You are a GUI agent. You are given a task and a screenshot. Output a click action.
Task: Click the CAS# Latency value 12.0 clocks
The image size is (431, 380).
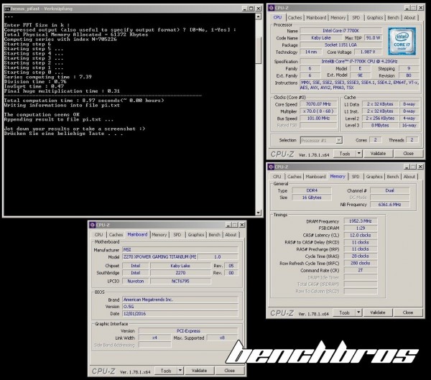tap(361, 235)
